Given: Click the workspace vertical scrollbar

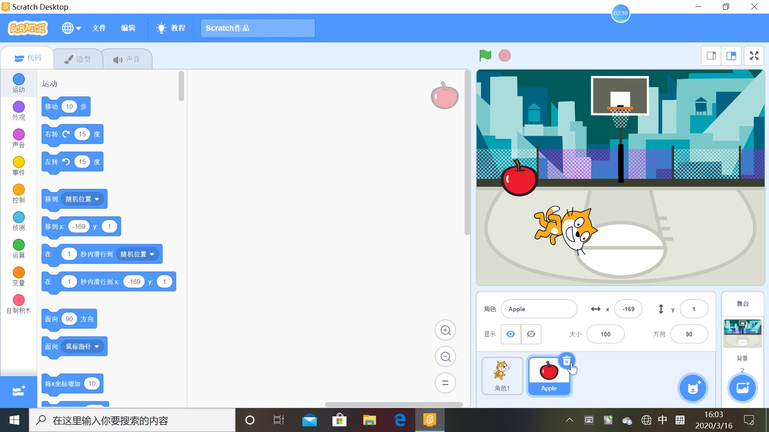Looking at the screenshot, I should 467,153.
